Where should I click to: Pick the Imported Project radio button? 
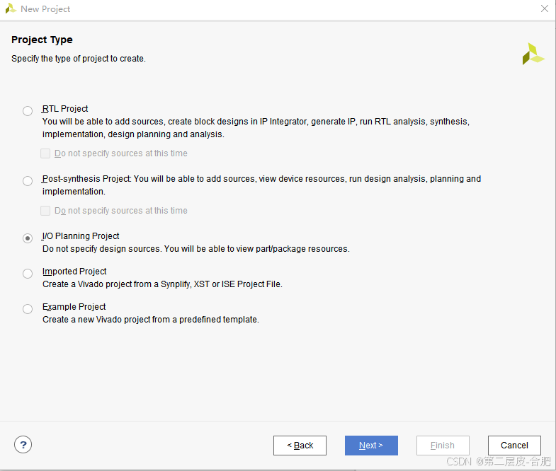tap(28, 274)
